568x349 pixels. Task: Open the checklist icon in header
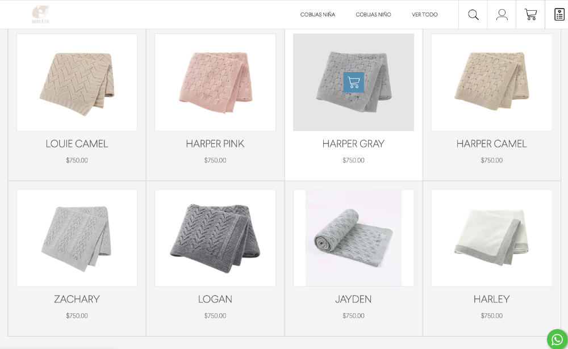[559, 15]
